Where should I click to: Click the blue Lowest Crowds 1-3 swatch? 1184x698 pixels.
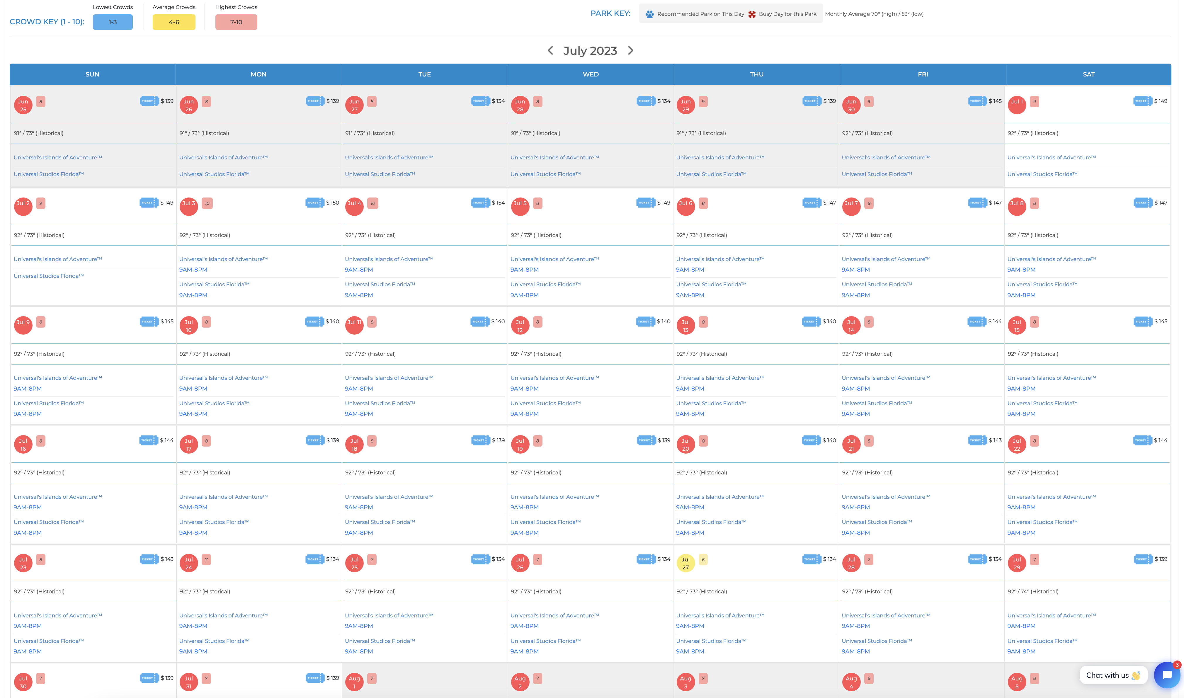113,22
